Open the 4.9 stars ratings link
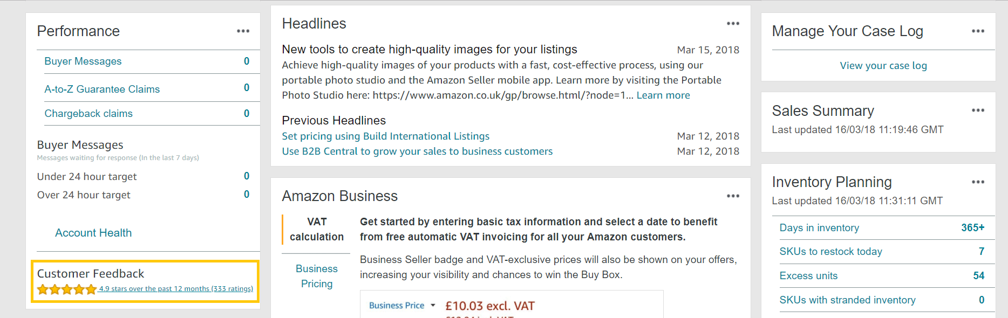Image resolution: width=1008 pixels, height=318 pixels. pos(176,289)
